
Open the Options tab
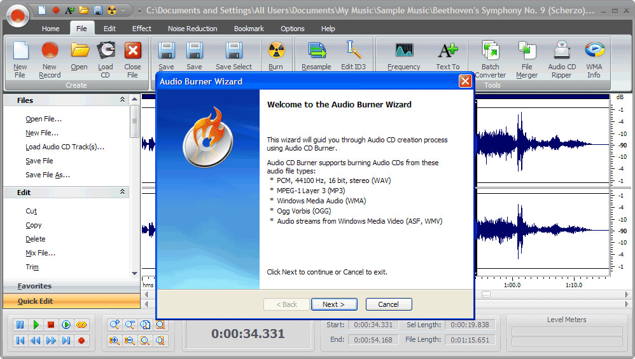(293, 29)
